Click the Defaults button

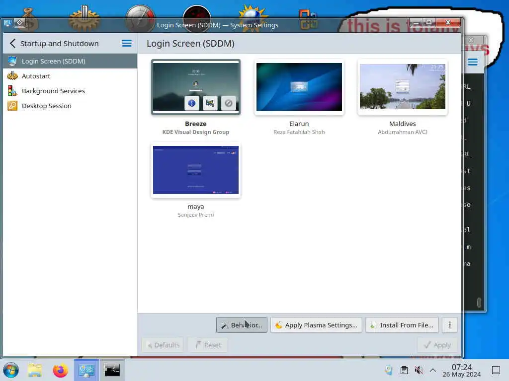(163, 345)
